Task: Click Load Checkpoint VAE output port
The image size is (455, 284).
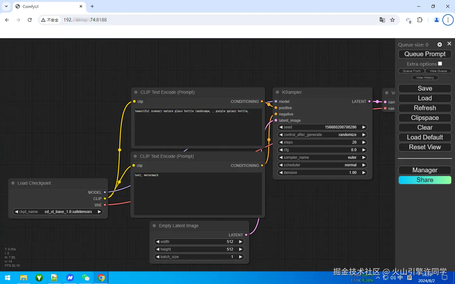Action: point(105,205)
